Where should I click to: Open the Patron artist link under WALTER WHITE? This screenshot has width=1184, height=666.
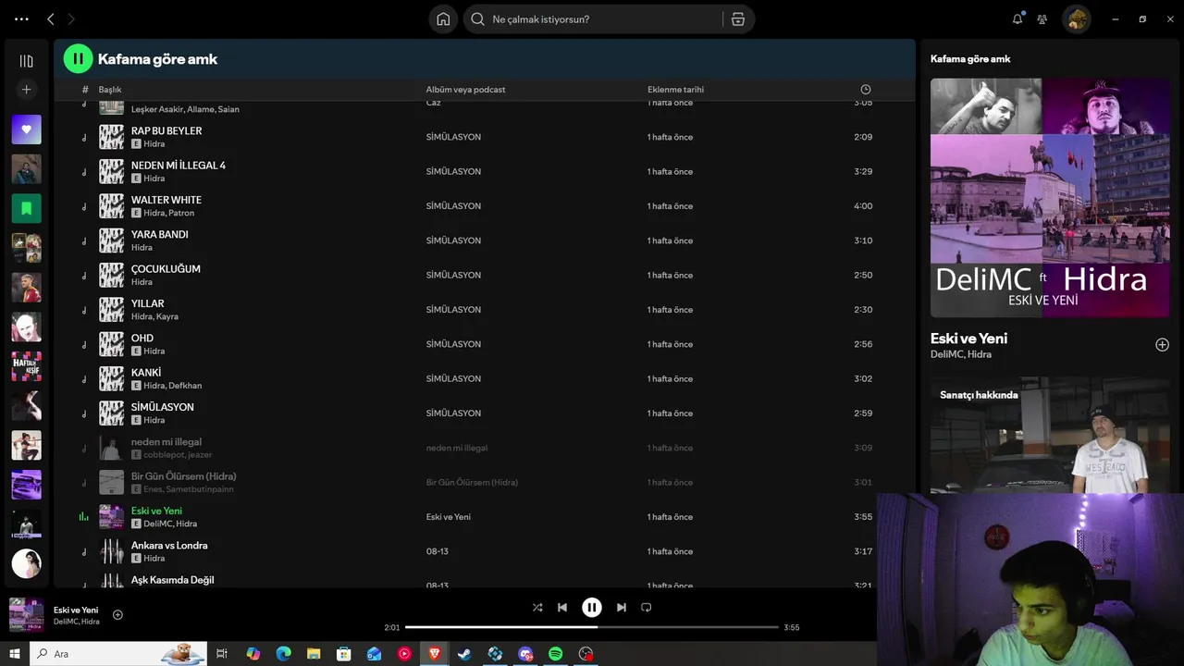[x=182, y=213]
